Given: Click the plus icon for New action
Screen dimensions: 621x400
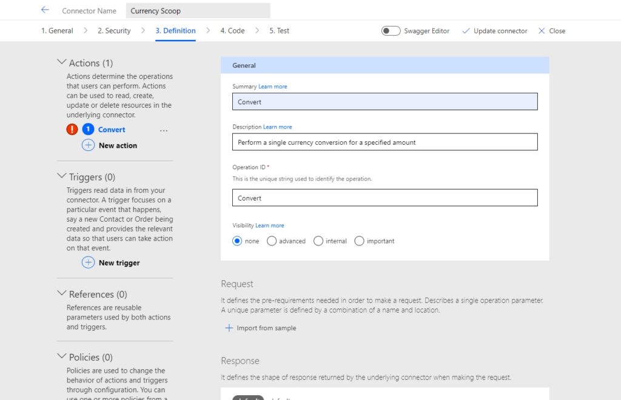Looking at the screenshot, I should click(x=89, y=145).
